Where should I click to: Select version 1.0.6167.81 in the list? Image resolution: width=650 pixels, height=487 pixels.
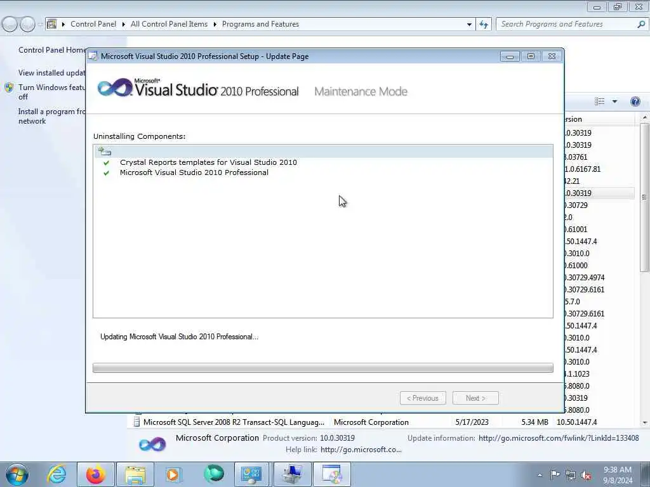582,169
